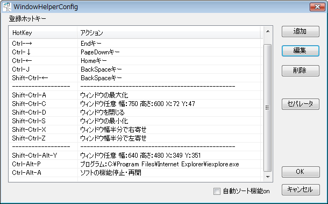The width and height of the screenshot is (328, 204).
Task: Select the Shift-Ctrl-Z hotkey row
Action: 136,138
